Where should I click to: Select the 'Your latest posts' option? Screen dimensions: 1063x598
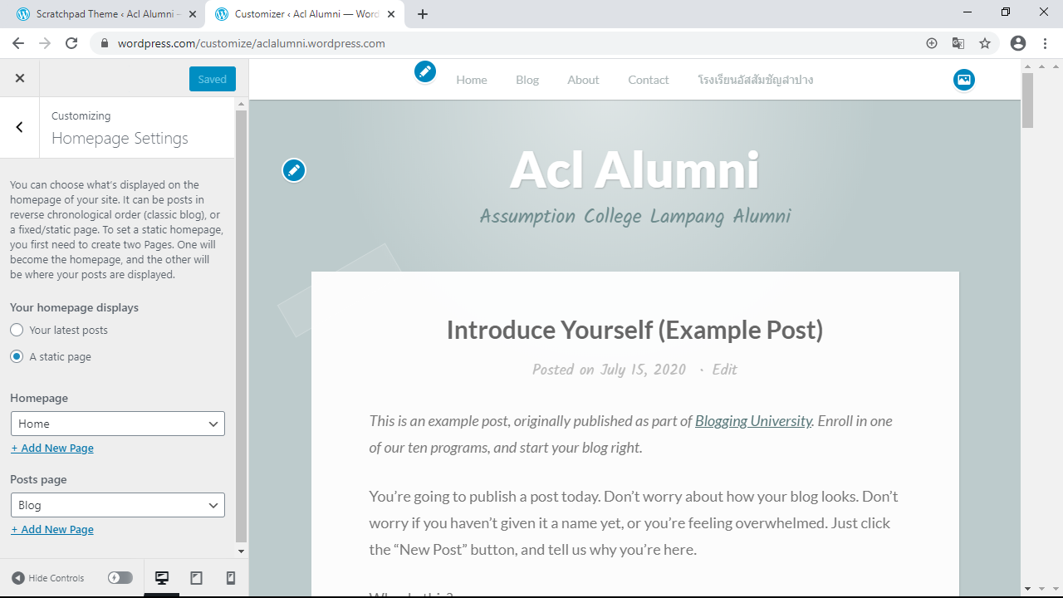click(17, 330)
